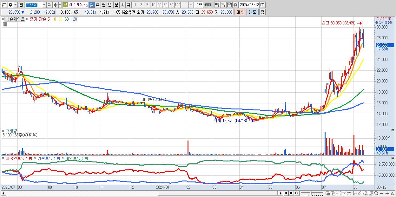Toggle the 개인보유수량 legend square
The width and height of the screenshot is (396, 197).
(x=63, y=158)
